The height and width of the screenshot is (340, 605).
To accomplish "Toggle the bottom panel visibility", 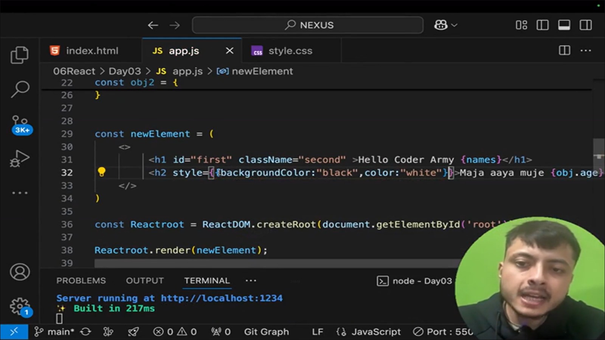I will point(564,25).
